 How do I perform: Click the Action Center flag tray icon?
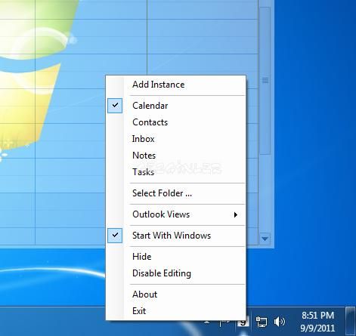pos(224,323)
